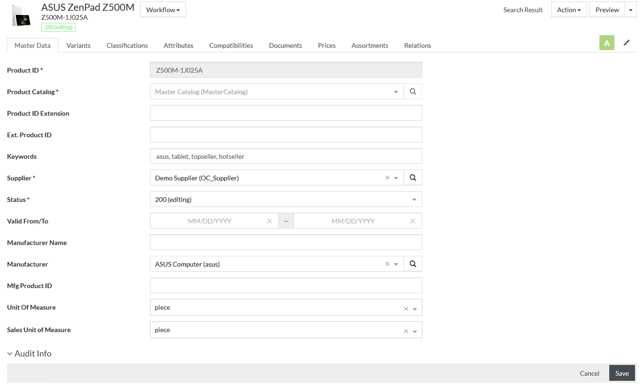The height and width of the screenshot is (386, 643).
Task: Click the Search Result link
Action: pyautogui.click(x=523, y=10)
